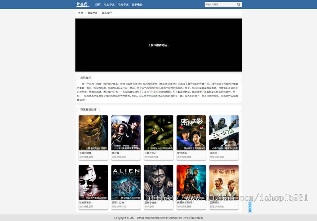The image size is (317, 221).
Task: Open the Alien Convergence poster
Action: pyautogui.click(x=126, y=182)
